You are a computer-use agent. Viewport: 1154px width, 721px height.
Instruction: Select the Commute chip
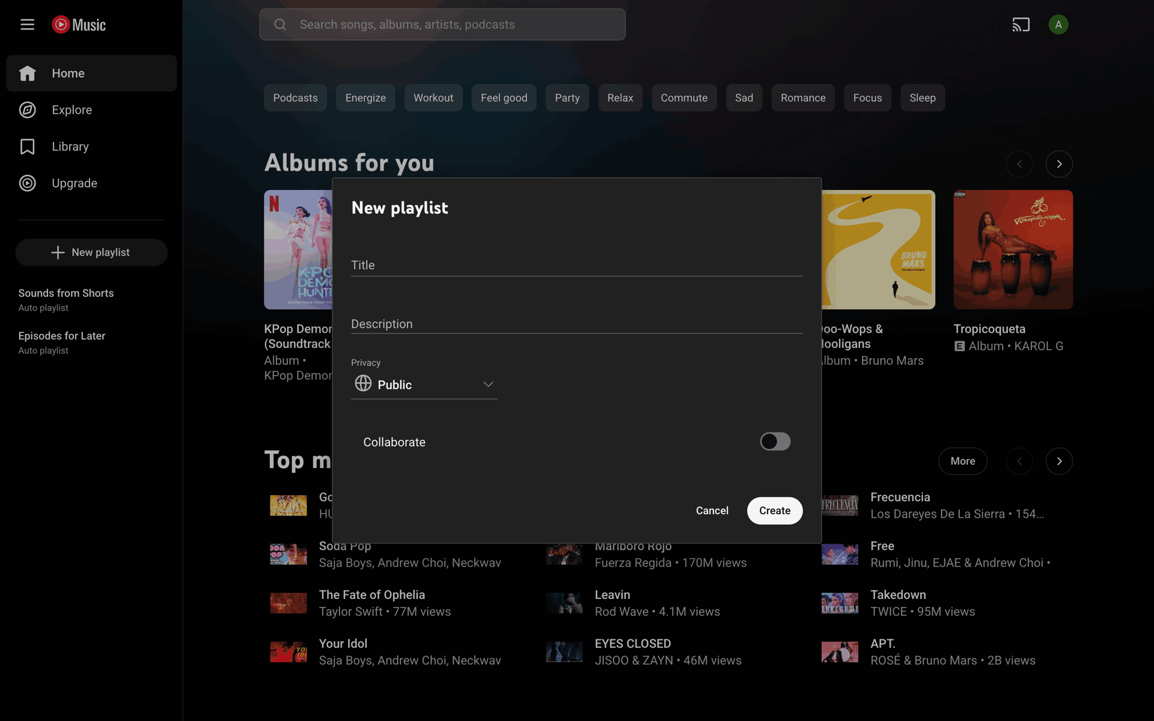coord(684,98)
